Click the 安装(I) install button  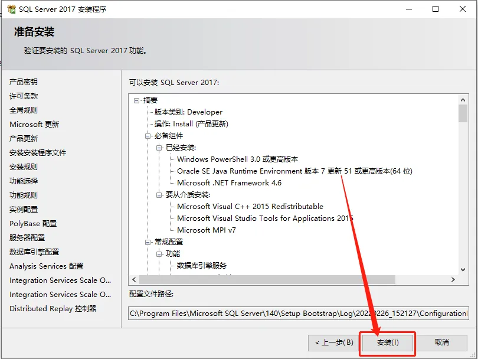388,343
